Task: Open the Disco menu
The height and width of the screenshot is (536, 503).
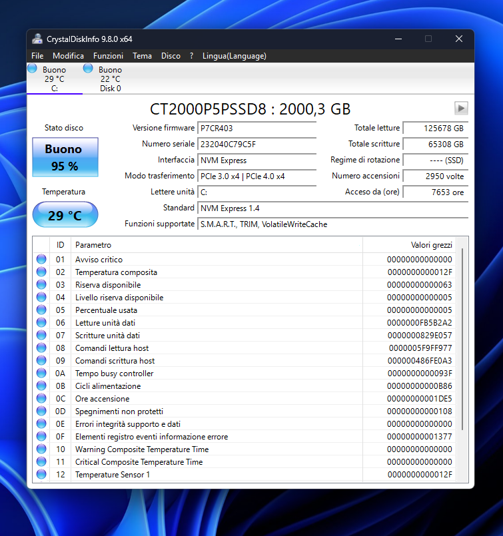Action: (x=171, y=56)
